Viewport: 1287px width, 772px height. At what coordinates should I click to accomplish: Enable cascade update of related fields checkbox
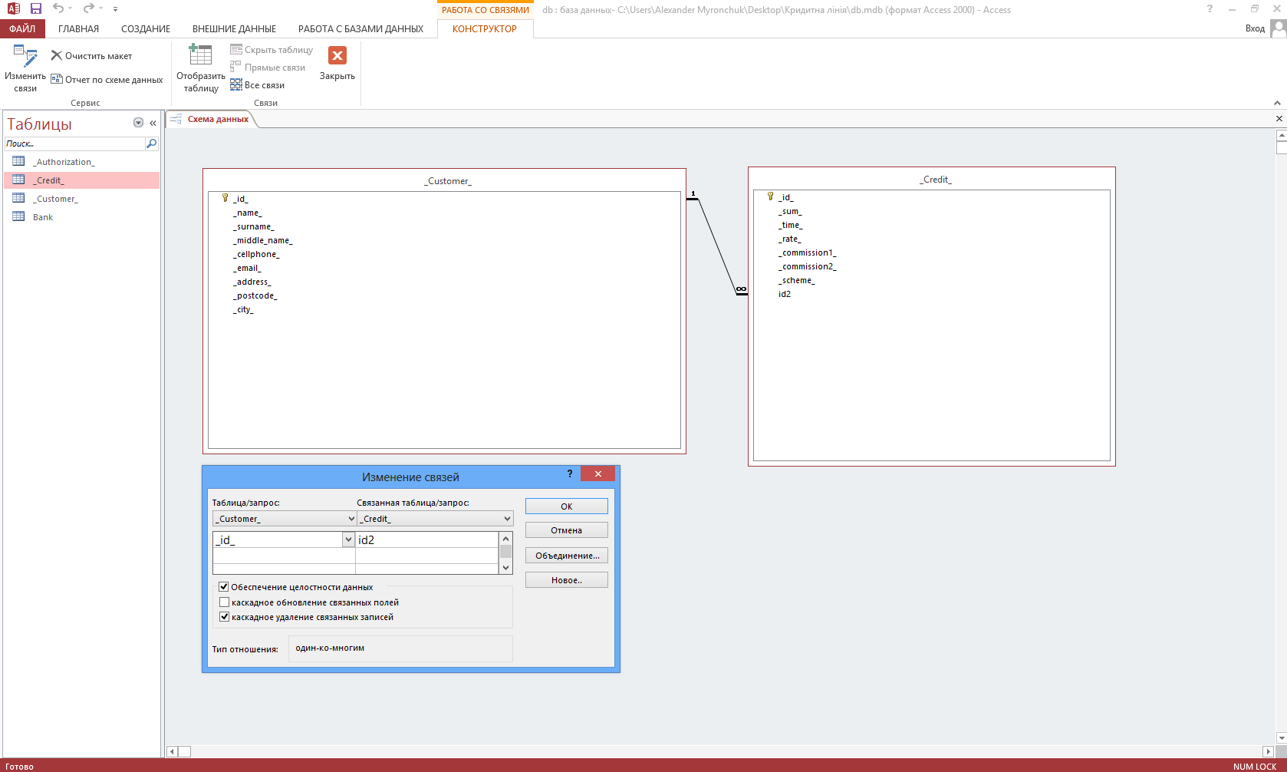click(x=224, y=602)
